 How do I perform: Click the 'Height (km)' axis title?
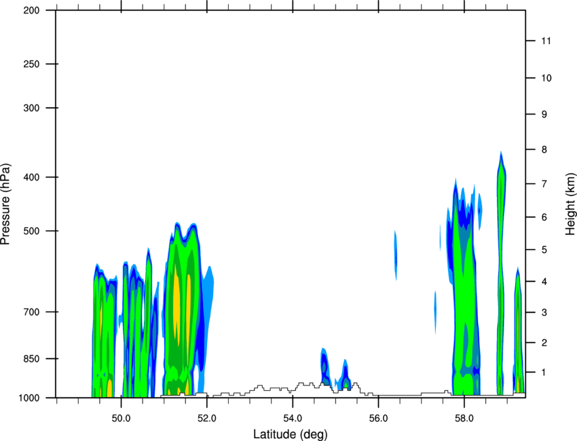570,204
